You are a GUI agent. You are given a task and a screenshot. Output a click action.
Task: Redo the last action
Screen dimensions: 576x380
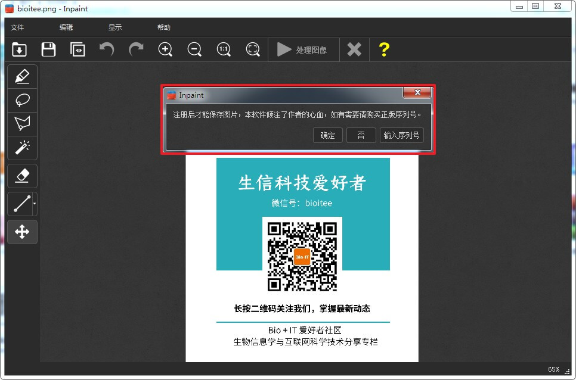coord(136,49)
